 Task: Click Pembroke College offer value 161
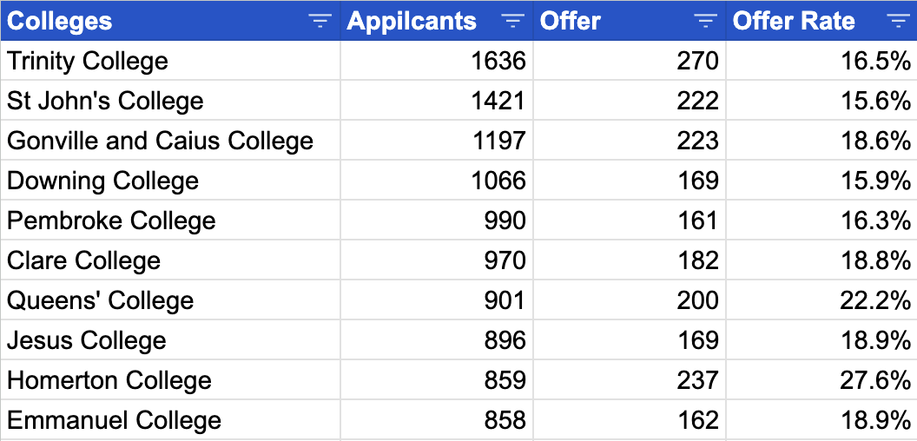(698, 220)
